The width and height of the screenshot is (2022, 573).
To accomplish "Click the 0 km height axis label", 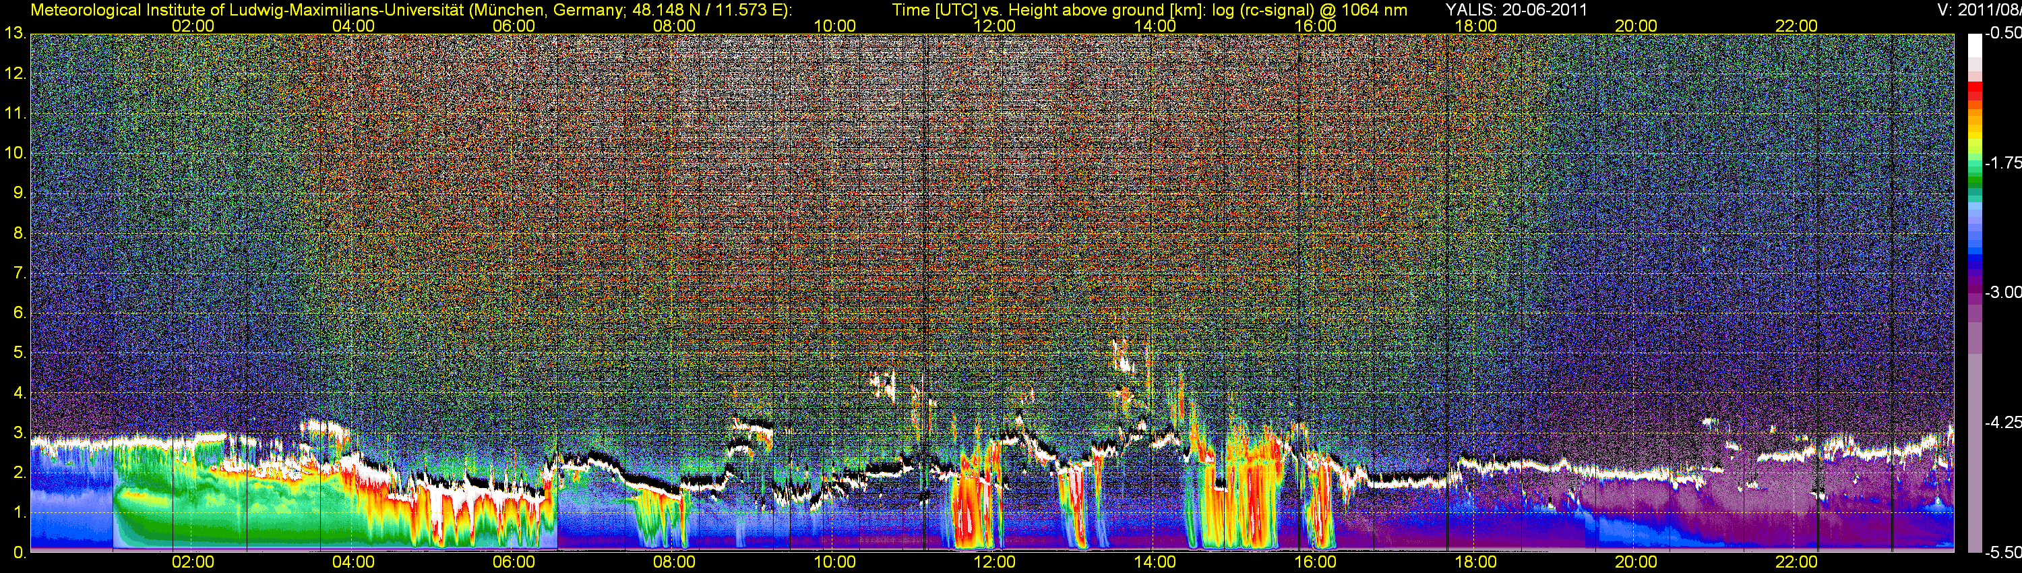I will pyautogui.click(x=19, y=553).
